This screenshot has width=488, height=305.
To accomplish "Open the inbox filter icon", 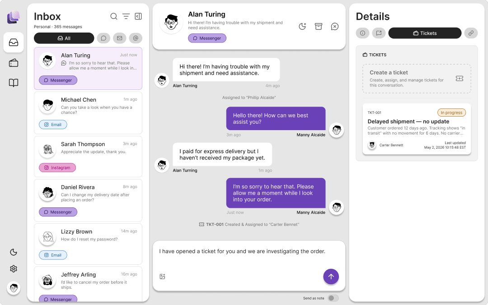I will [126, 16].
